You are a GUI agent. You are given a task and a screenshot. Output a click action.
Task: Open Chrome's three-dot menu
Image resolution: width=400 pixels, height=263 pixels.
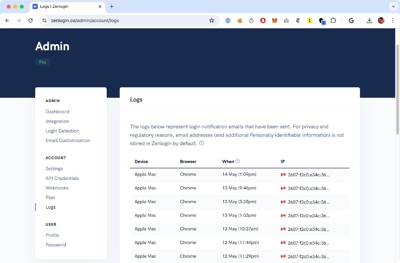tap(393, 21)
